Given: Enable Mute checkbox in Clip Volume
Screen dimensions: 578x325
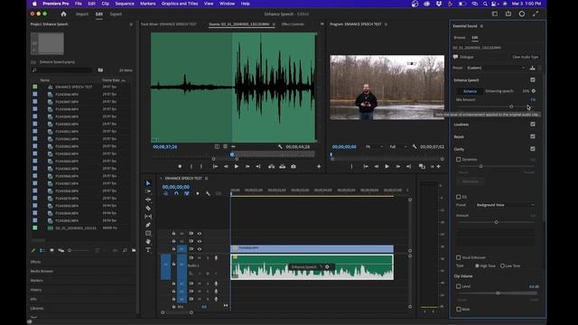Looking at the screenshot, I should point(459,309).
